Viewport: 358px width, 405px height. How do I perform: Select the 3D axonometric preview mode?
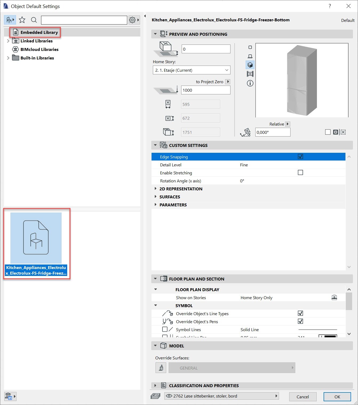pyautogui.click(x=250, y=65)
